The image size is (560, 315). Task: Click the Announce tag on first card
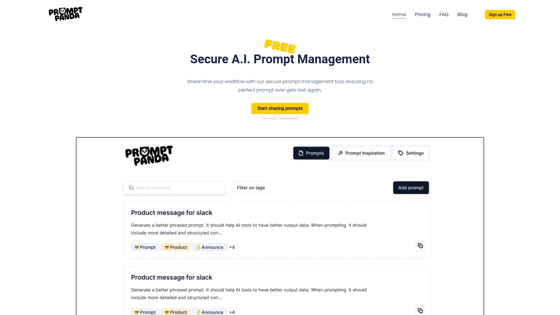pos(210,247)
